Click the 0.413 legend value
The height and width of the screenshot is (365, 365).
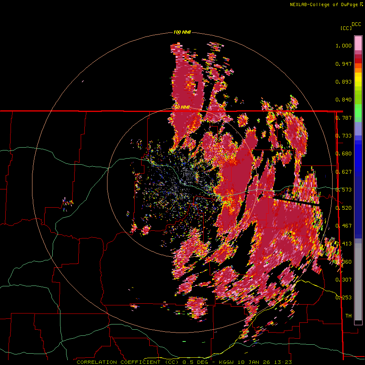click(x=344, y=244)
